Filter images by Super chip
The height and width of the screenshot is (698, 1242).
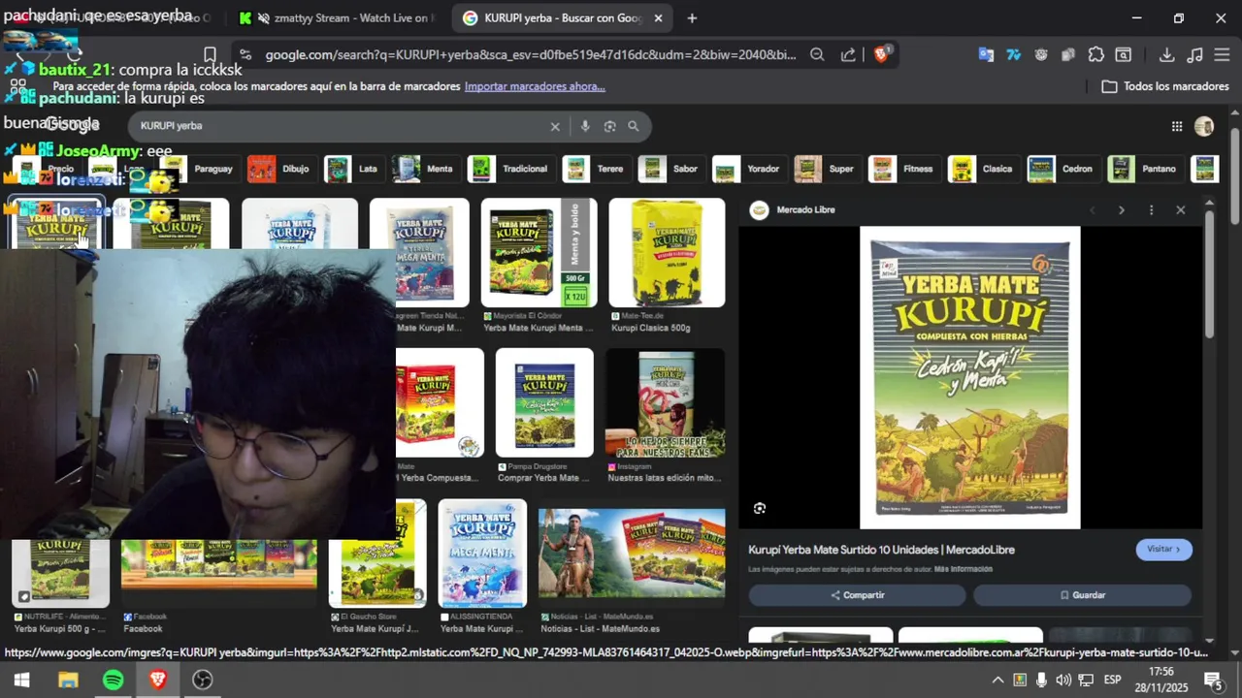click(827, 169)
